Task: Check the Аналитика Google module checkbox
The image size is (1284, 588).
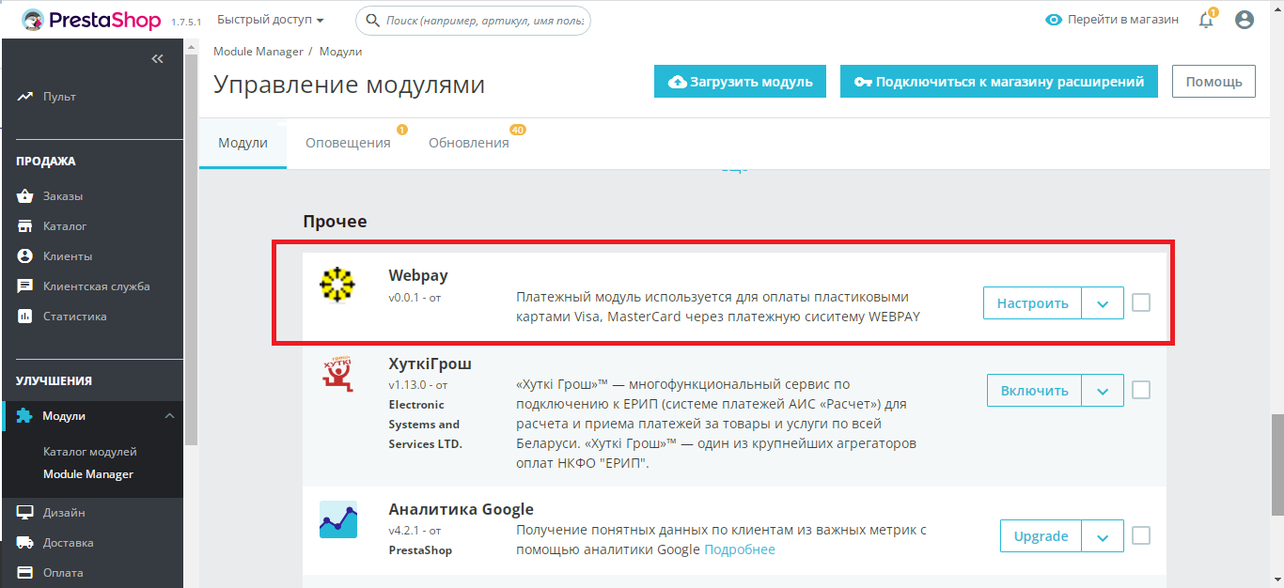Action: [x=1141, y=535]
